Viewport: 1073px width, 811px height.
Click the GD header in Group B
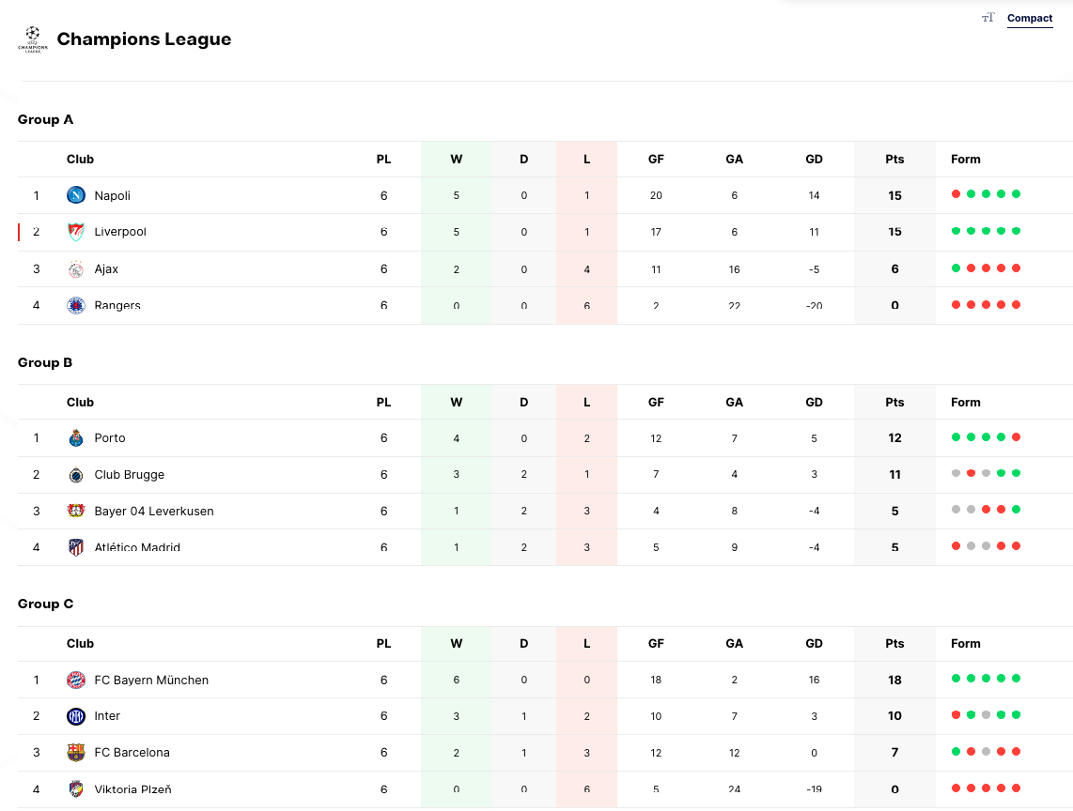pyautogui.click(x=814, y=403)
